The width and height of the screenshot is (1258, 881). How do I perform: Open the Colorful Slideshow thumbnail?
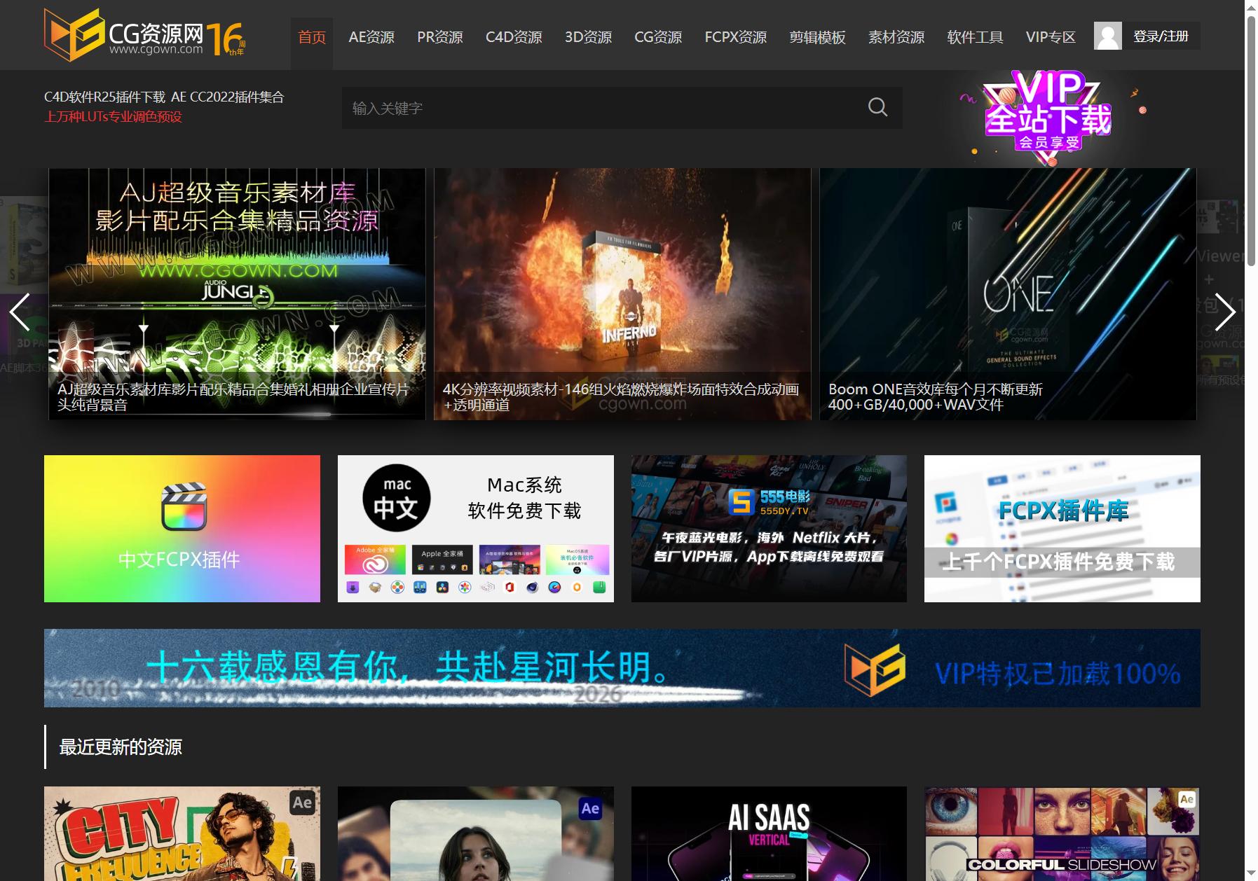[1062, 833]
